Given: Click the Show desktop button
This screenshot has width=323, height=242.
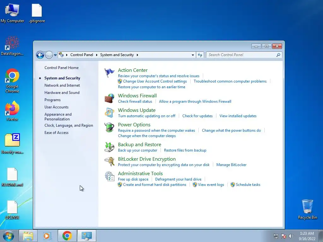Looking at the screenshot, I should tap(321, 236).
